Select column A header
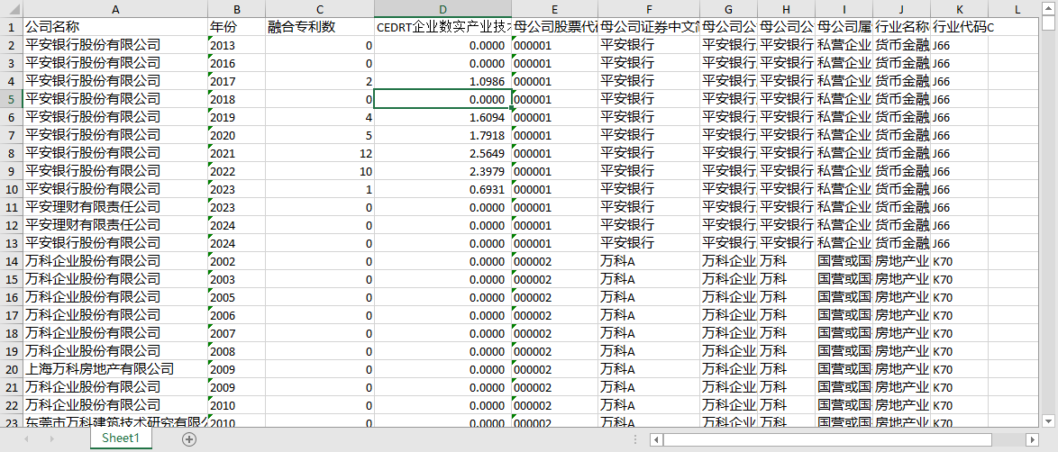This screenshot has height=452, width=1058. tap(115, 9)
